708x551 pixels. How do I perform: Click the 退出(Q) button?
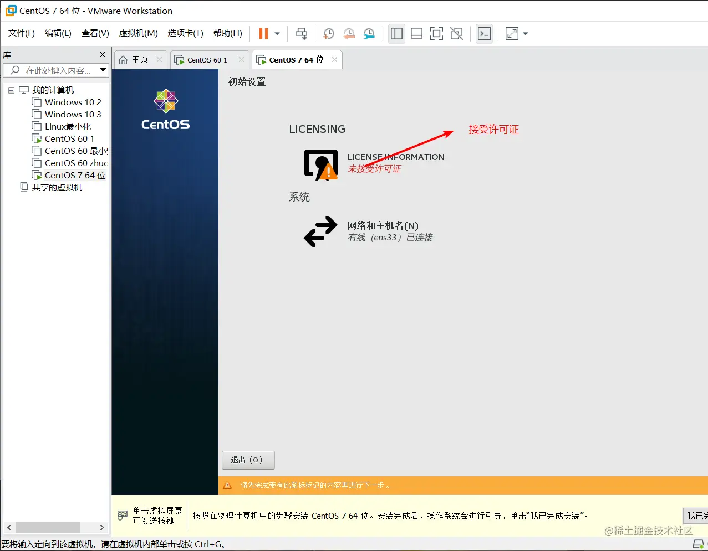coord(248,460)
